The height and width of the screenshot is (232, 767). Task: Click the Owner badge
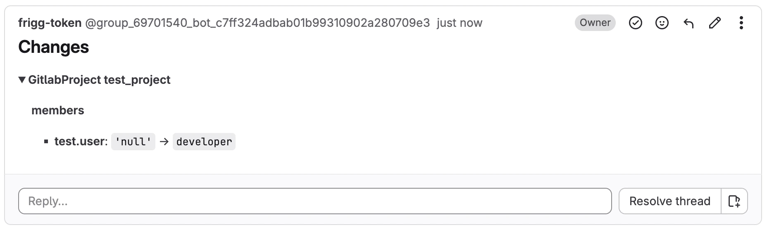(595, 23)
